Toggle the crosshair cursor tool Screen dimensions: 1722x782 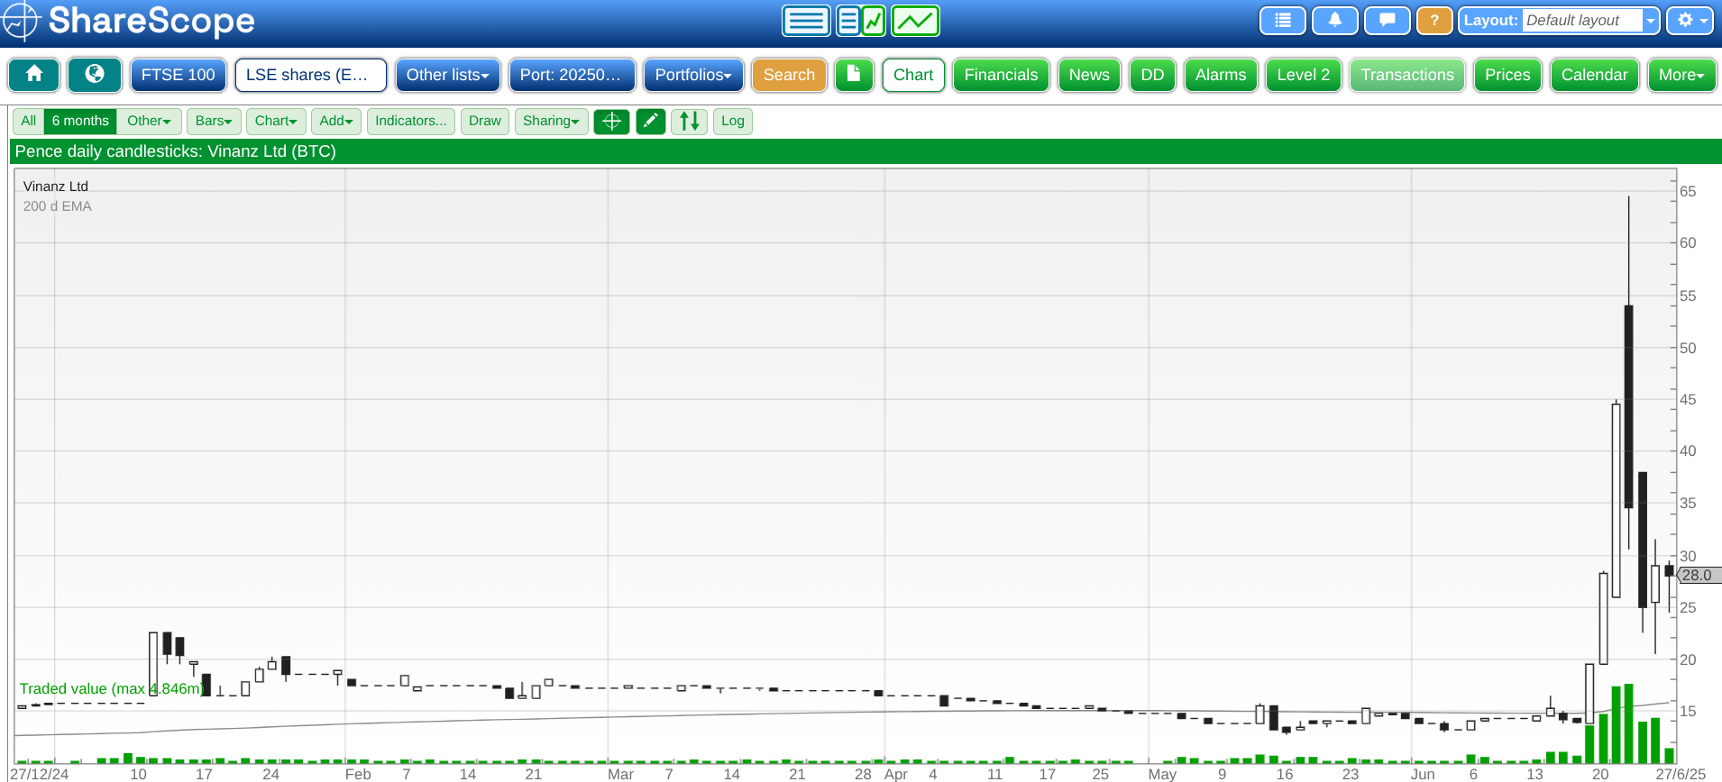[x=611, y=121]
